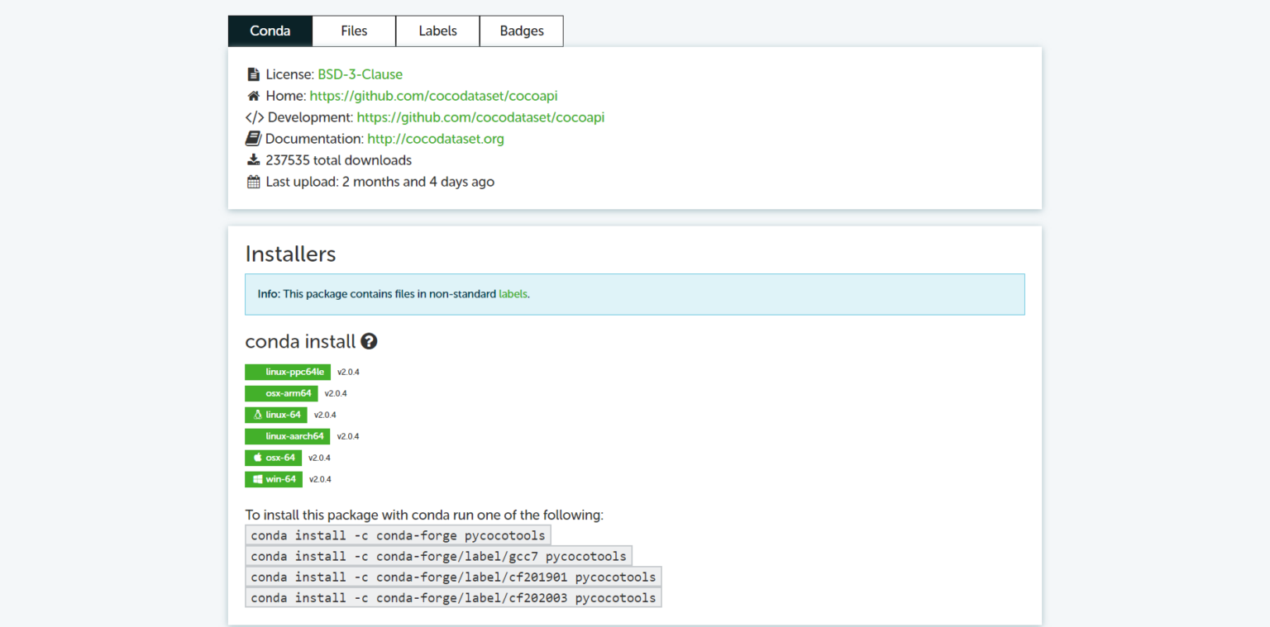Select the Conda tab

(270, 31)
